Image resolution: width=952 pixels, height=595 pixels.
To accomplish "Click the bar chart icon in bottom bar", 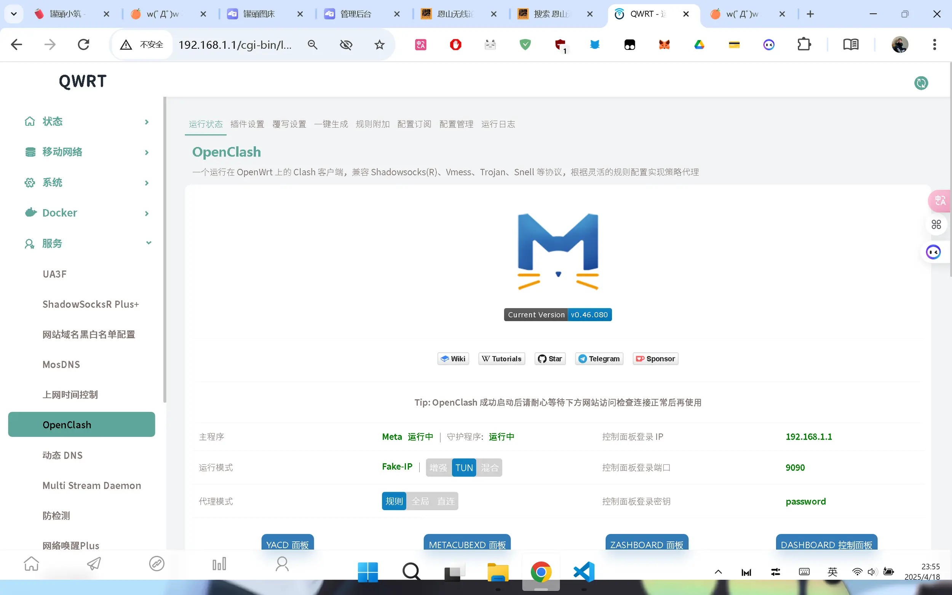I will point(219,563).
